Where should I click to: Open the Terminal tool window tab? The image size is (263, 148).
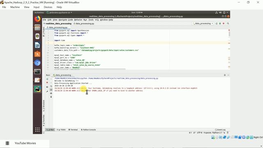pyautogui.click(x=73, y=130)
